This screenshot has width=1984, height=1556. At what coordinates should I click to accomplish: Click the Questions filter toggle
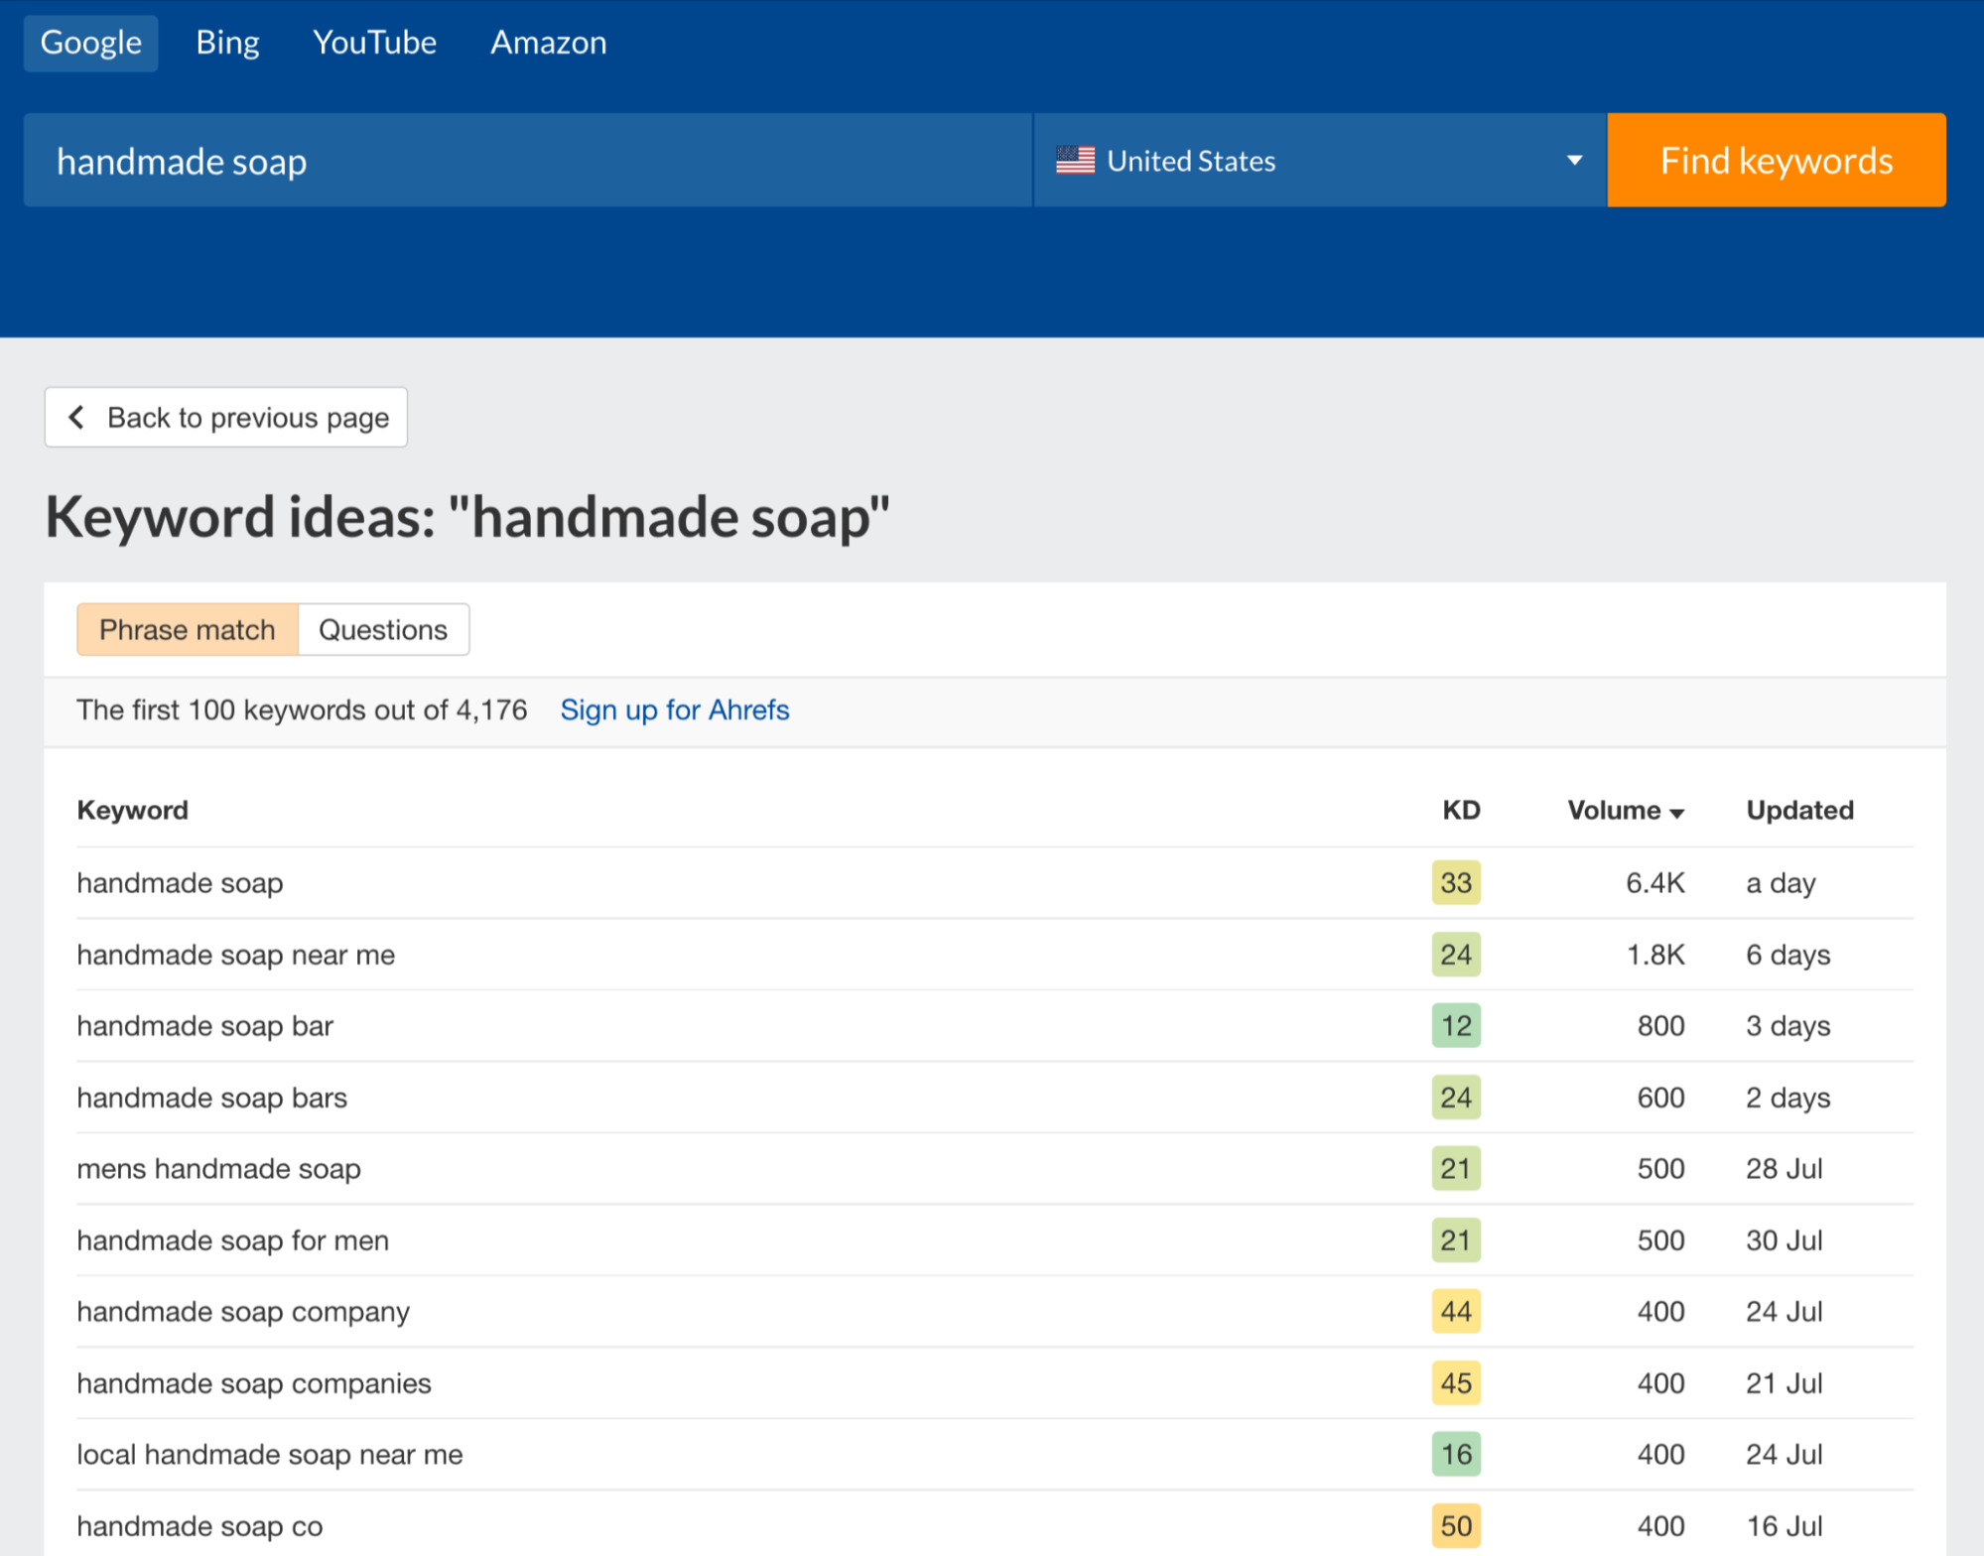tap(383, 628)
